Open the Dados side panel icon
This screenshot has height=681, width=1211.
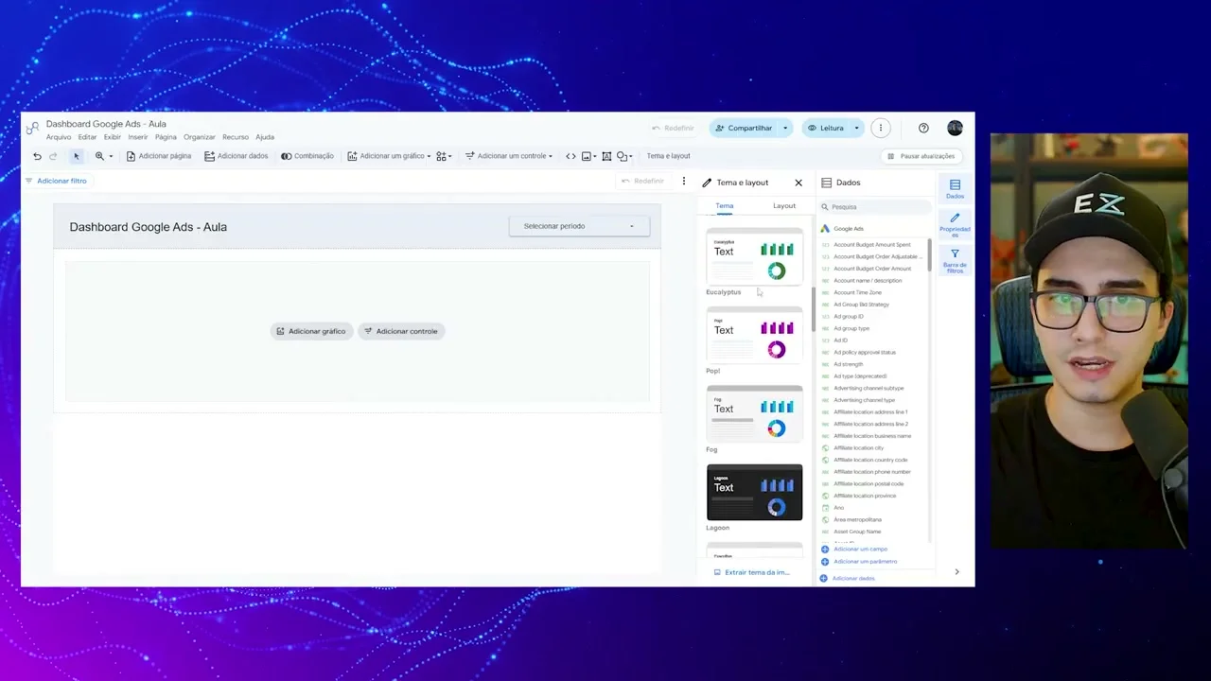point(955,188)
